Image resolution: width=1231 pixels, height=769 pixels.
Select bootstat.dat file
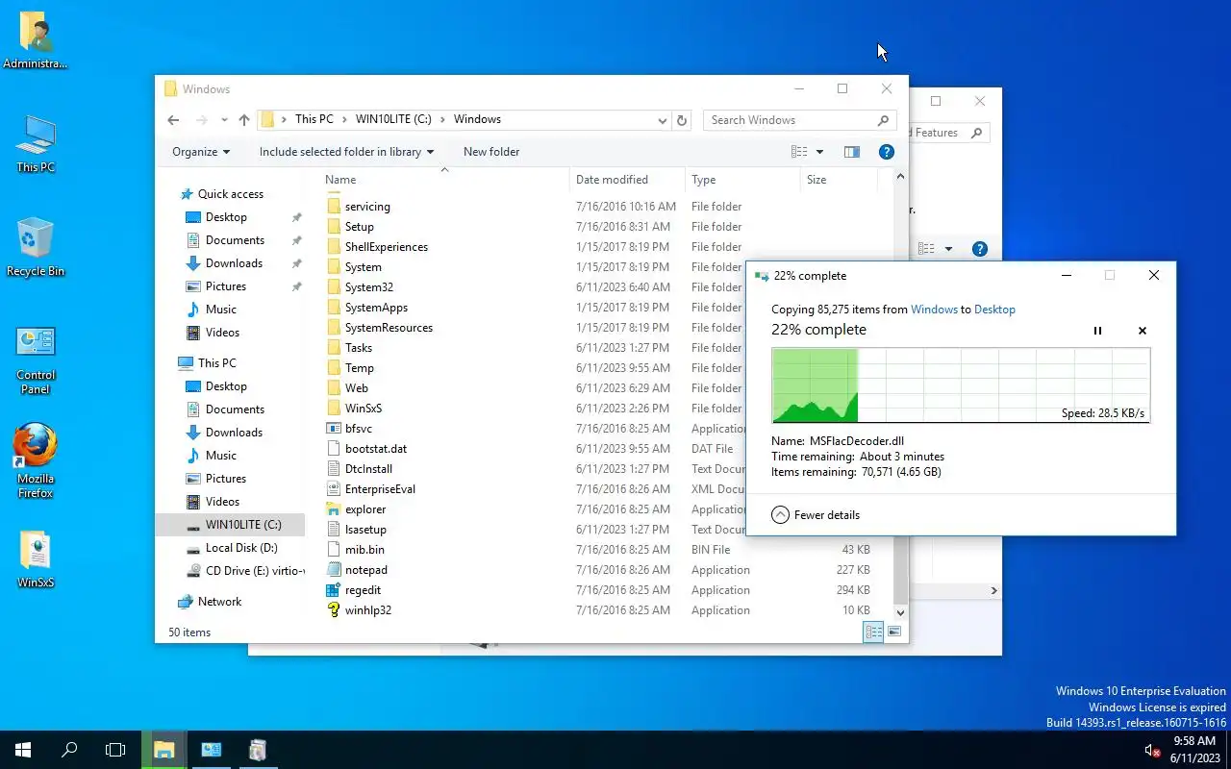pos(376,449)
